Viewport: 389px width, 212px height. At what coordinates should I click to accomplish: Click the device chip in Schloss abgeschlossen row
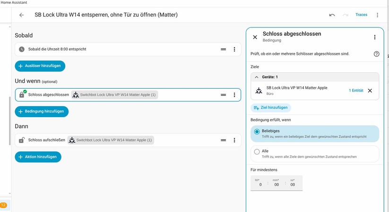114,95
